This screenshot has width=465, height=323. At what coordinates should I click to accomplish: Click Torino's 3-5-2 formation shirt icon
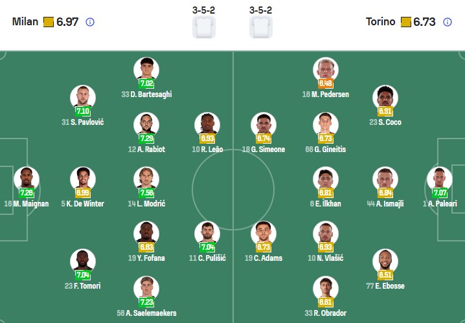click(x=261, y=27)
